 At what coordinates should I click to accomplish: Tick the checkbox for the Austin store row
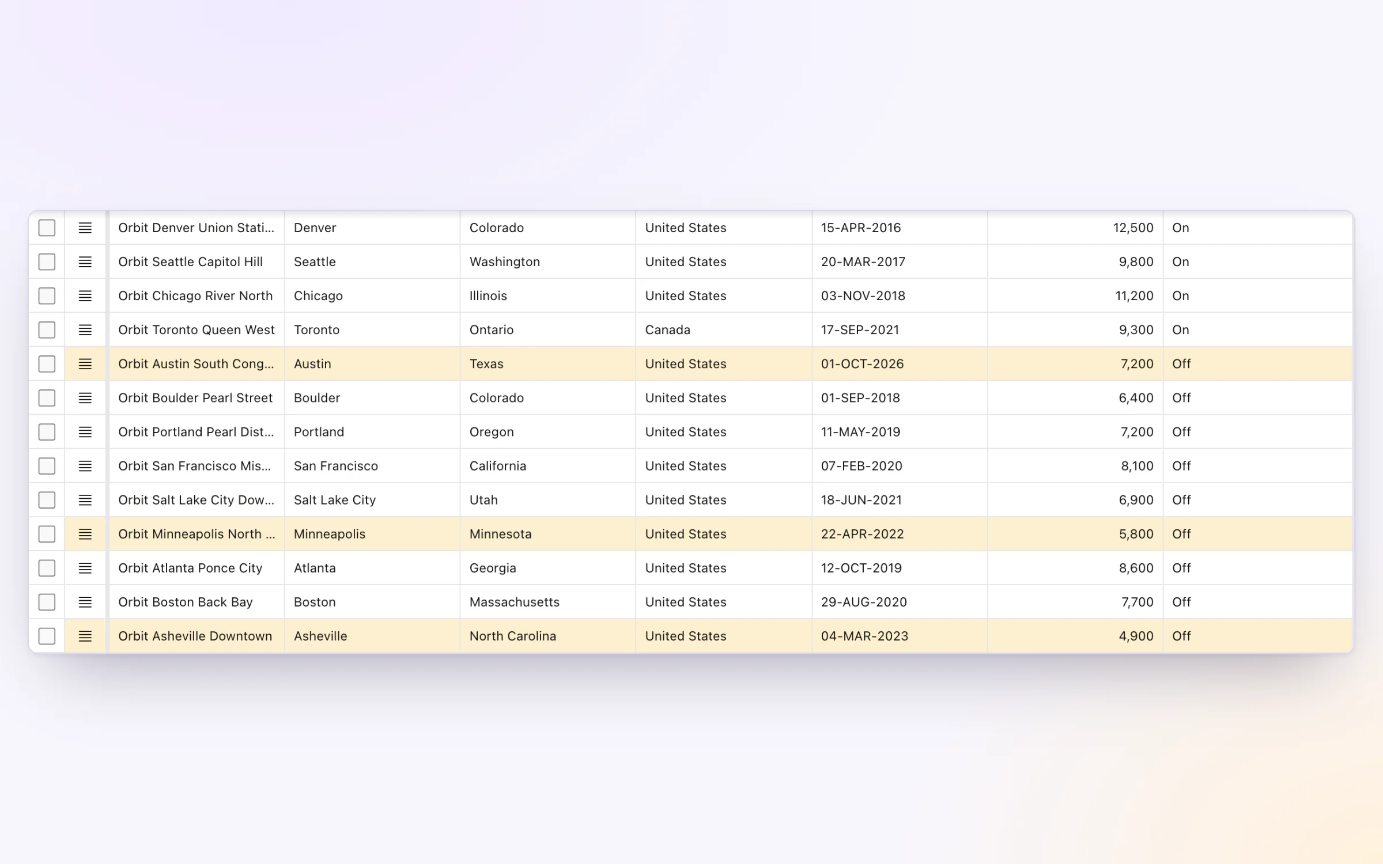click(47, 364)
